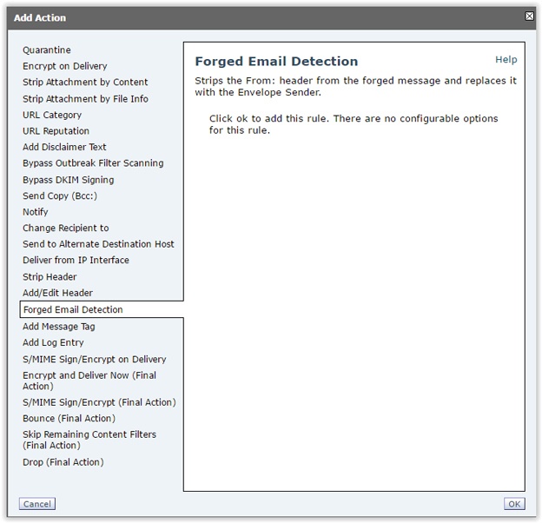The height and width of the screenshot is (523, 542).
Task: Choose Deliver from IP Interface
Action: pos(76,260)
